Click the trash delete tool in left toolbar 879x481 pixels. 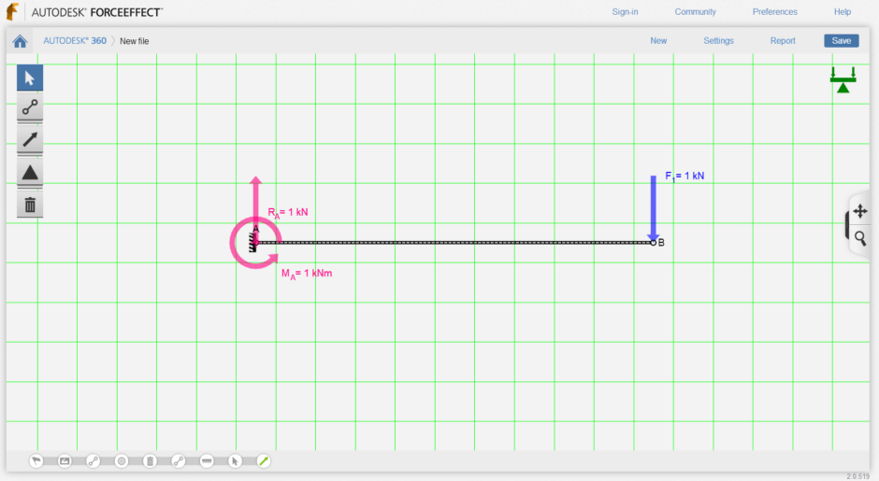tap(30, 205)
